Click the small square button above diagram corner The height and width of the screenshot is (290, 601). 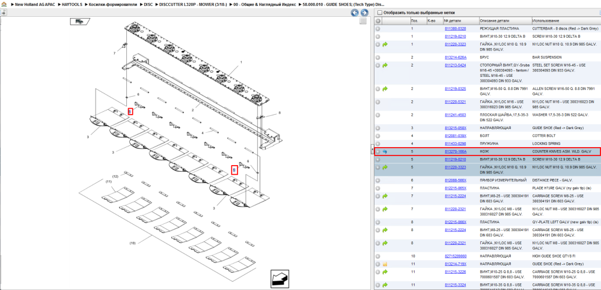tap(363, 22)
